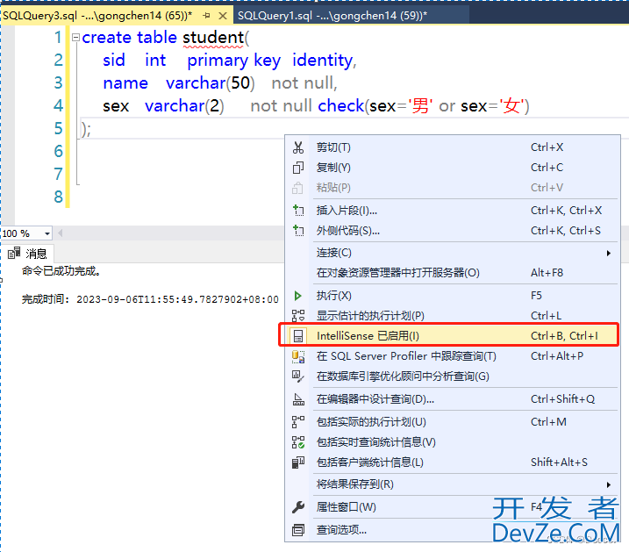Click the 'identity' keyword on line 2
The width and height of the screenshot is (629, 552).
click(322, 61)
